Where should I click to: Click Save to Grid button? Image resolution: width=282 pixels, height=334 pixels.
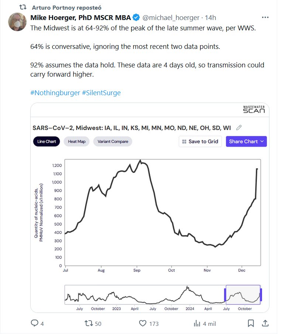click(200, 141)
